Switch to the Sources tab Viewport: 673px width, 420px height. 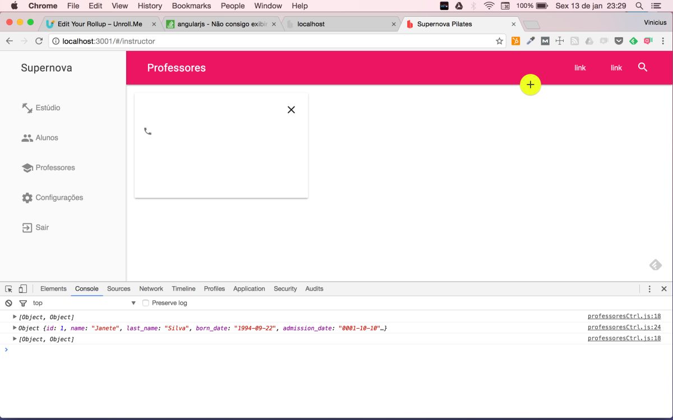tap(119, 289)
